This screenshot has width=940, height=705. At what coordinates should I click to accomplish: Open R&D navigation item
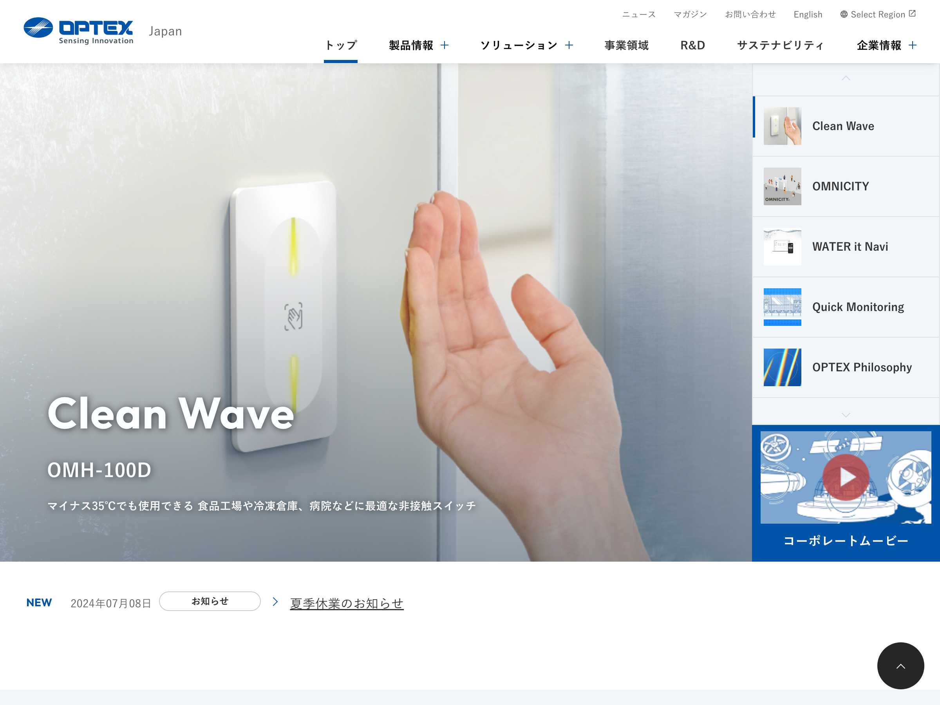pyautogui.click(x=693, y=45)
